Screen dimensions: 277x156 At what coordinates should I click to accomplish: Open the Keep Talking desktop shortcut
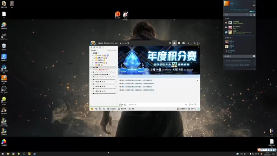pos(125,16)
